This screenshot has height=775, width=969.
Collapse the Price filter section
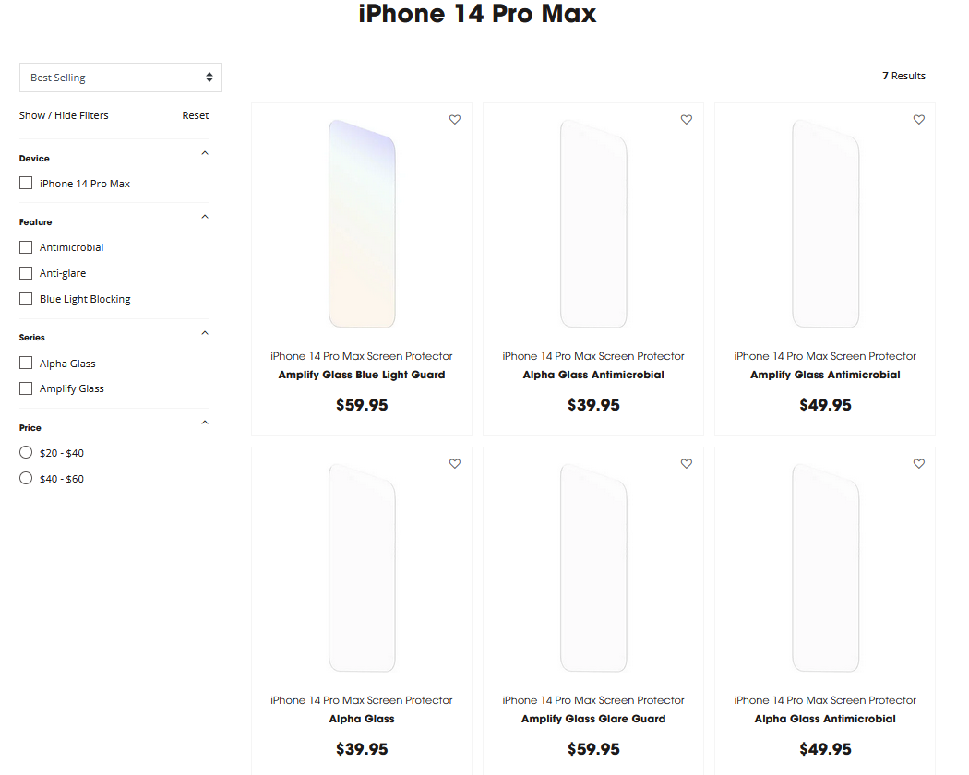(204, 422)
